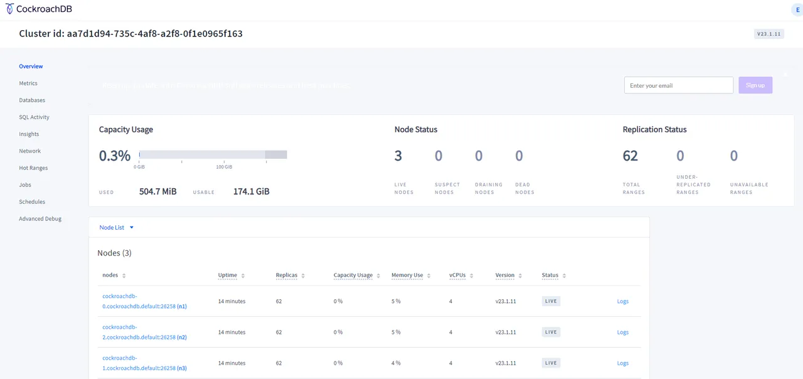Open Schedules in the sidebar
The image size is (803, 379).
tap(32, 202)
